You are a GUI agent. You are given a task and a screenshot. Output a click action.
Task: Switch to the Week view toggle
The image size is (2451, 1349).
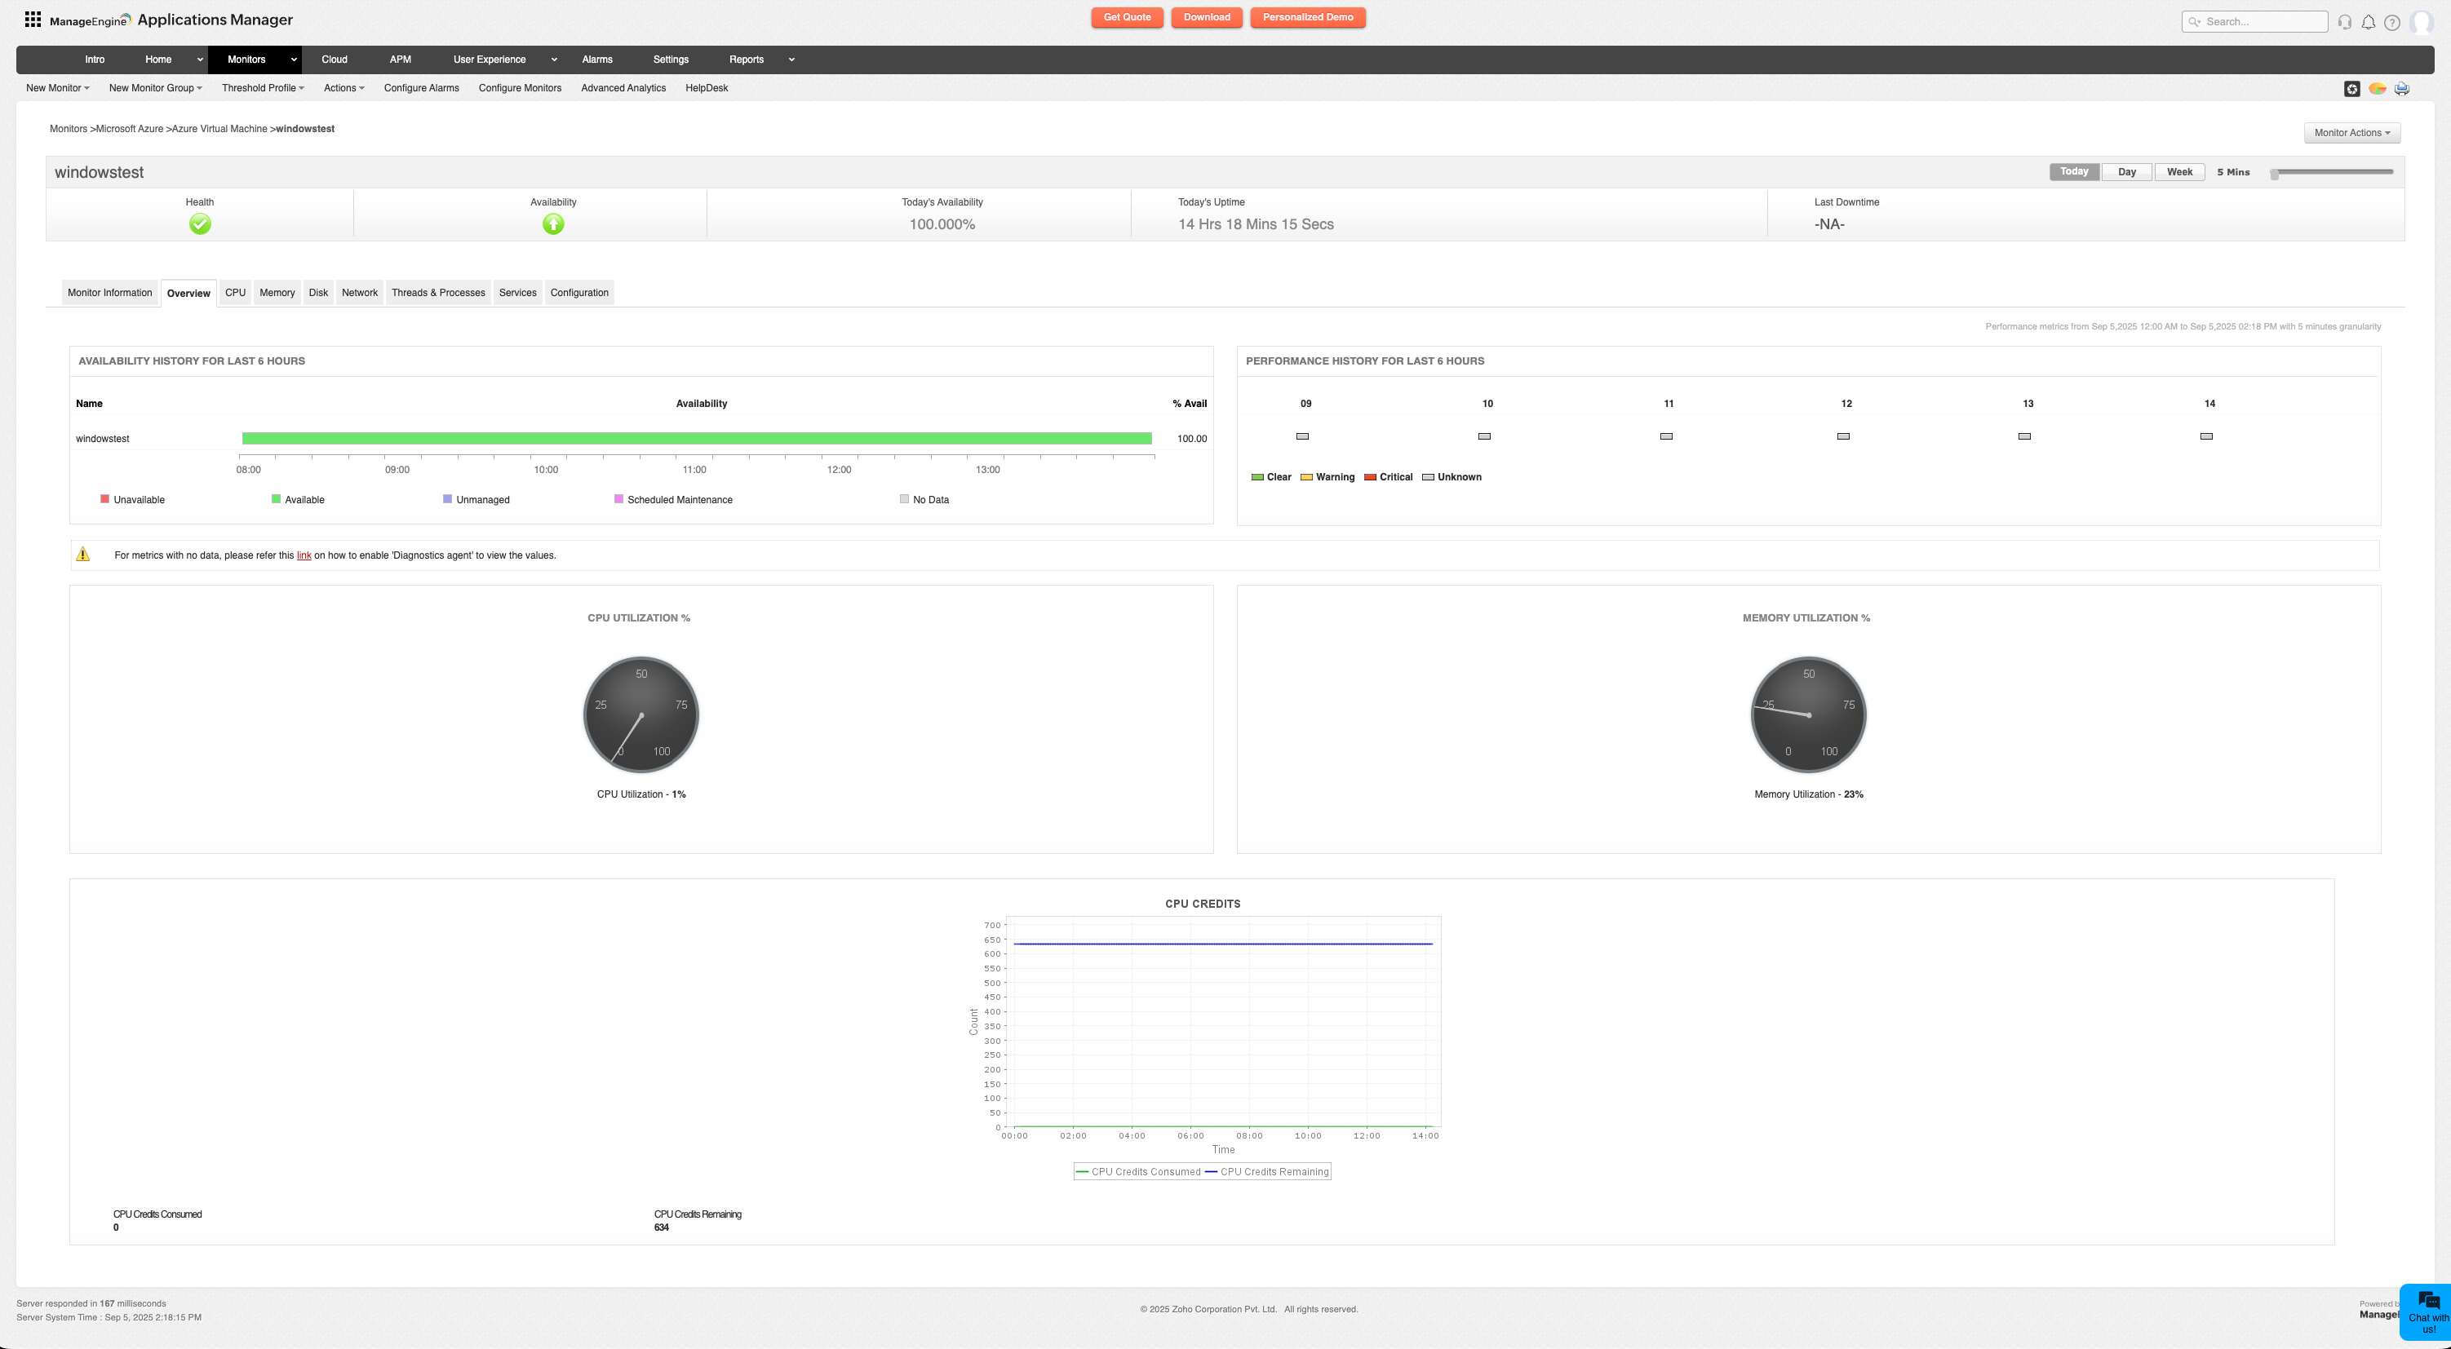[2178, 171]
